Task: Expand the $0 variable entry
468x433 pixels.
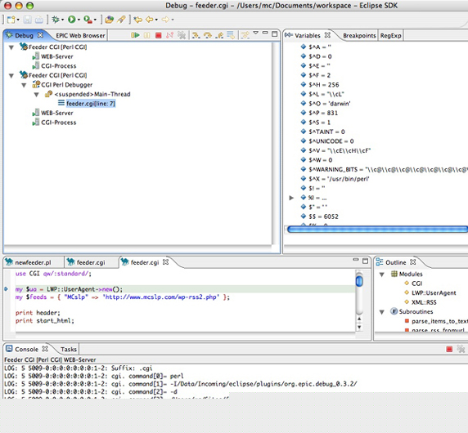Action: [x=291, y=198]
